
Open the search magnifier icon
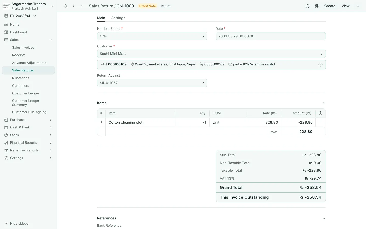point(66,6)
